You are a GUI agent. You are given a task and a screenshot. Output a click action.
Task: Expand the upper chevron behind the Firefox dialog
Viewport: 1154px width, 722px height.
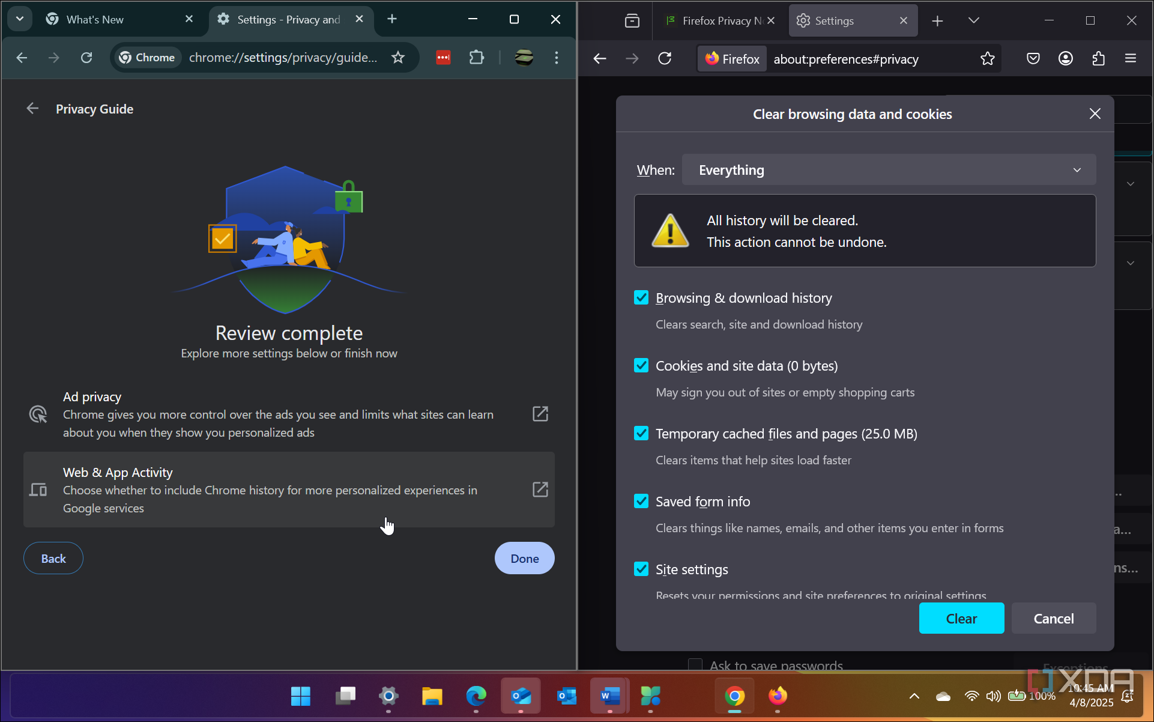(x=1131, y=184)
